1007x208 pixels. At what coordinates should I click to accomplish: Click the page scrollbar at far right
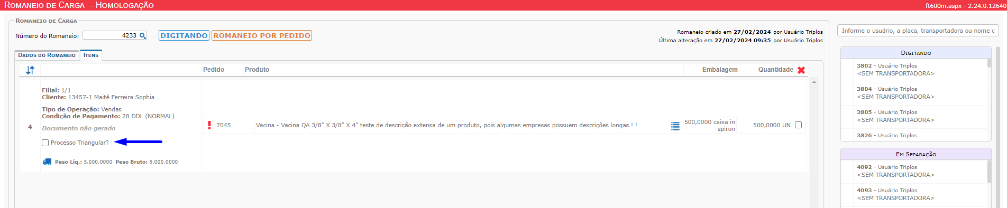[998, 127]
